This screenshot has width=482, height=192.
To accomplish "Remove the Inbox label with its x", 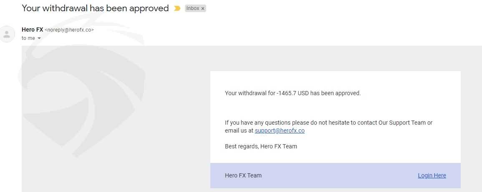I will coord(202,9).
